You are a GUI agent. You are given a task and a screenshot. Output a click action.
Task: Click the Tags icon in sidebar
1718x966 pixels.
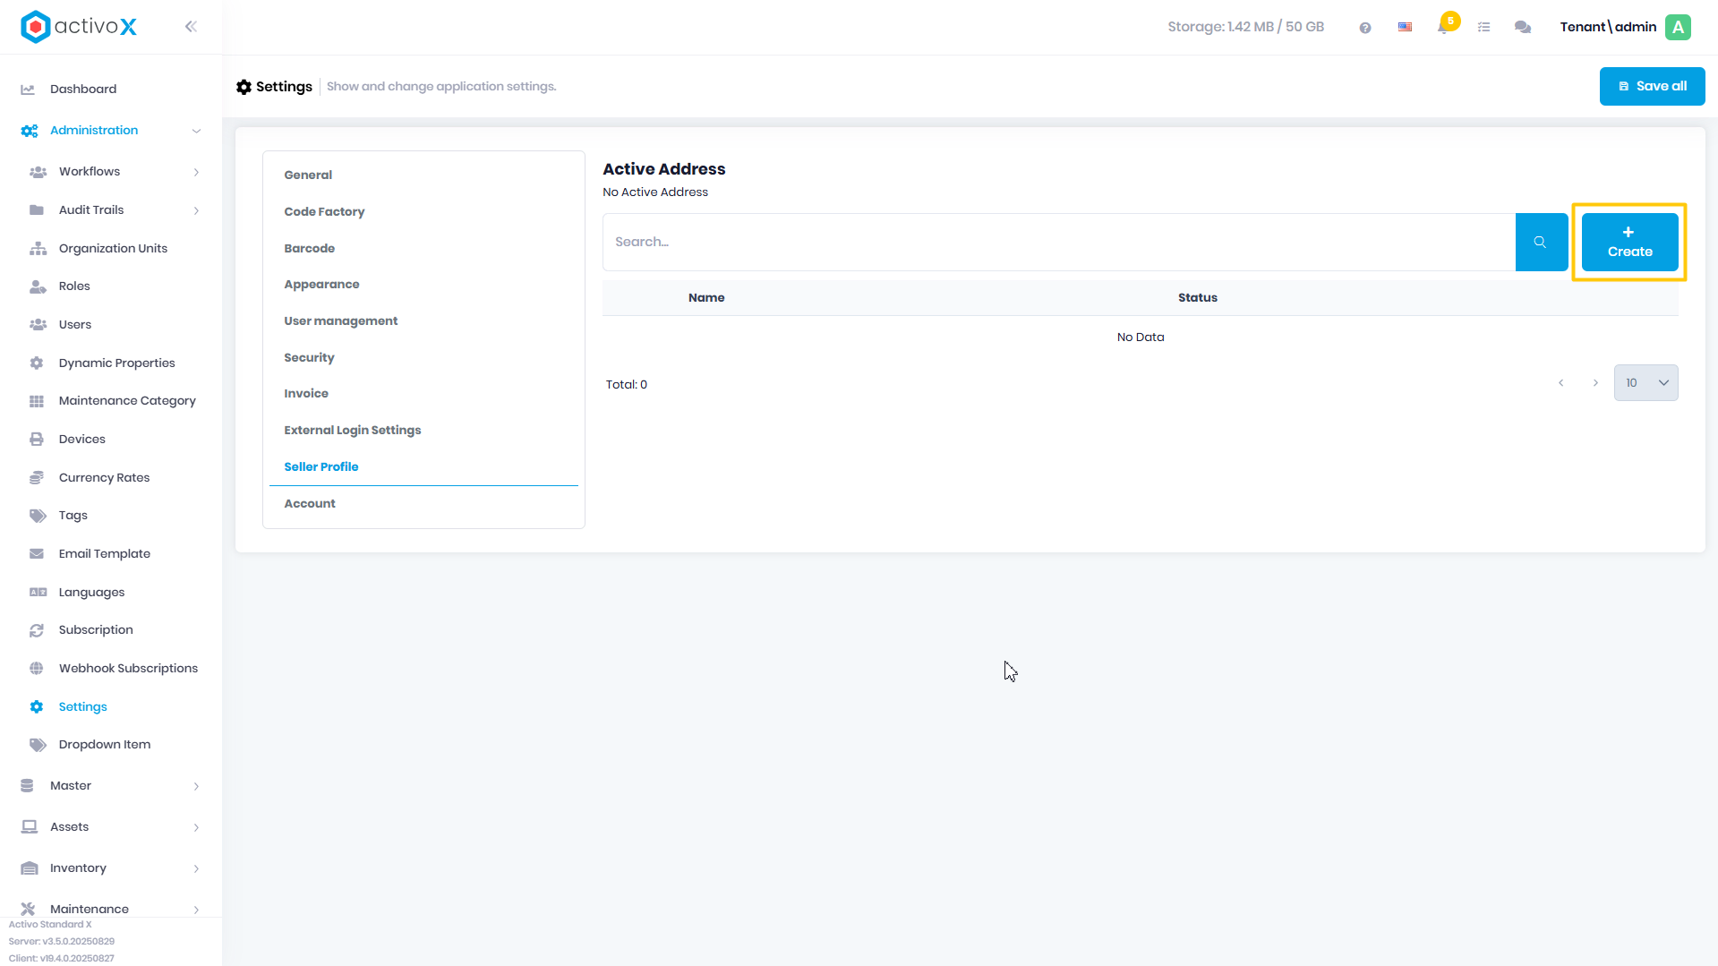tap(38, 516)
